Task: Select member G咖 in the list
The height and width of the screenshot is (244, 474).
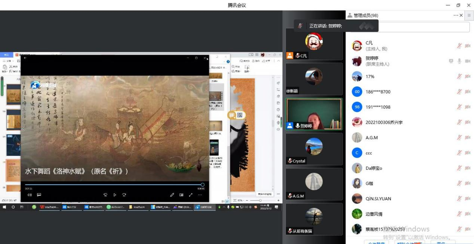Action: 410,183
